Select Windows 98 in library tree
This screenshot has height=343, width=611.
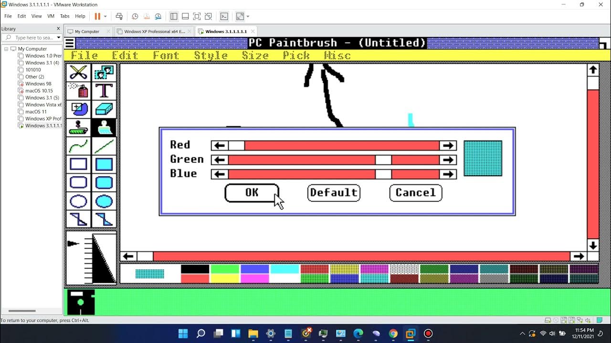click(x=38, y=84)
